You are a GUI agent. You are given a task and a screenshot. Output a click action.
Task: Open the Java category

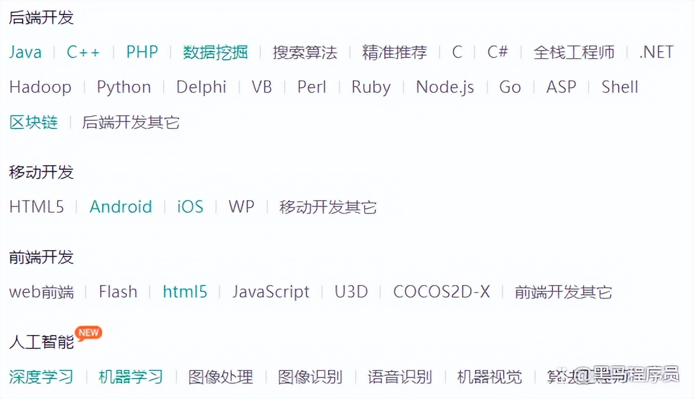coord(25,52)
